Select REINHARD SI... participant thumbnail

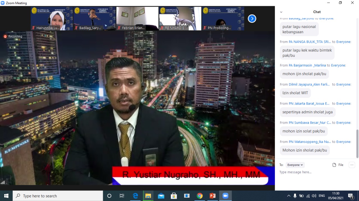click(x=180, y=19)
